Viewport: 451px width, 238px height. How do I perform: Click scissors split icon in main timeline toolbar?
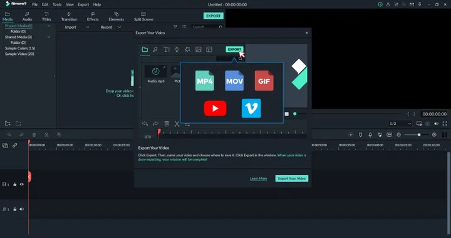(46, 135)
